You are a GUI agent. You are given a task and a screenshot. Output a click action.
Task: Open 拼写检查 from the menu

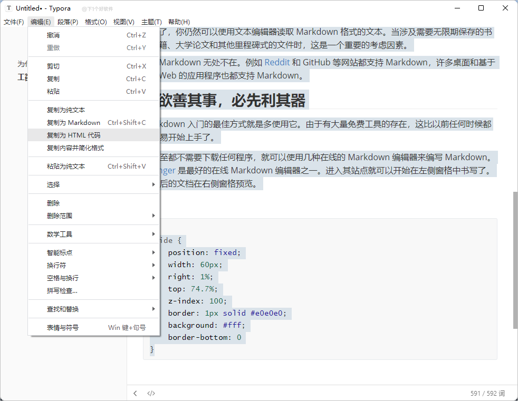(x=62, y=291)
